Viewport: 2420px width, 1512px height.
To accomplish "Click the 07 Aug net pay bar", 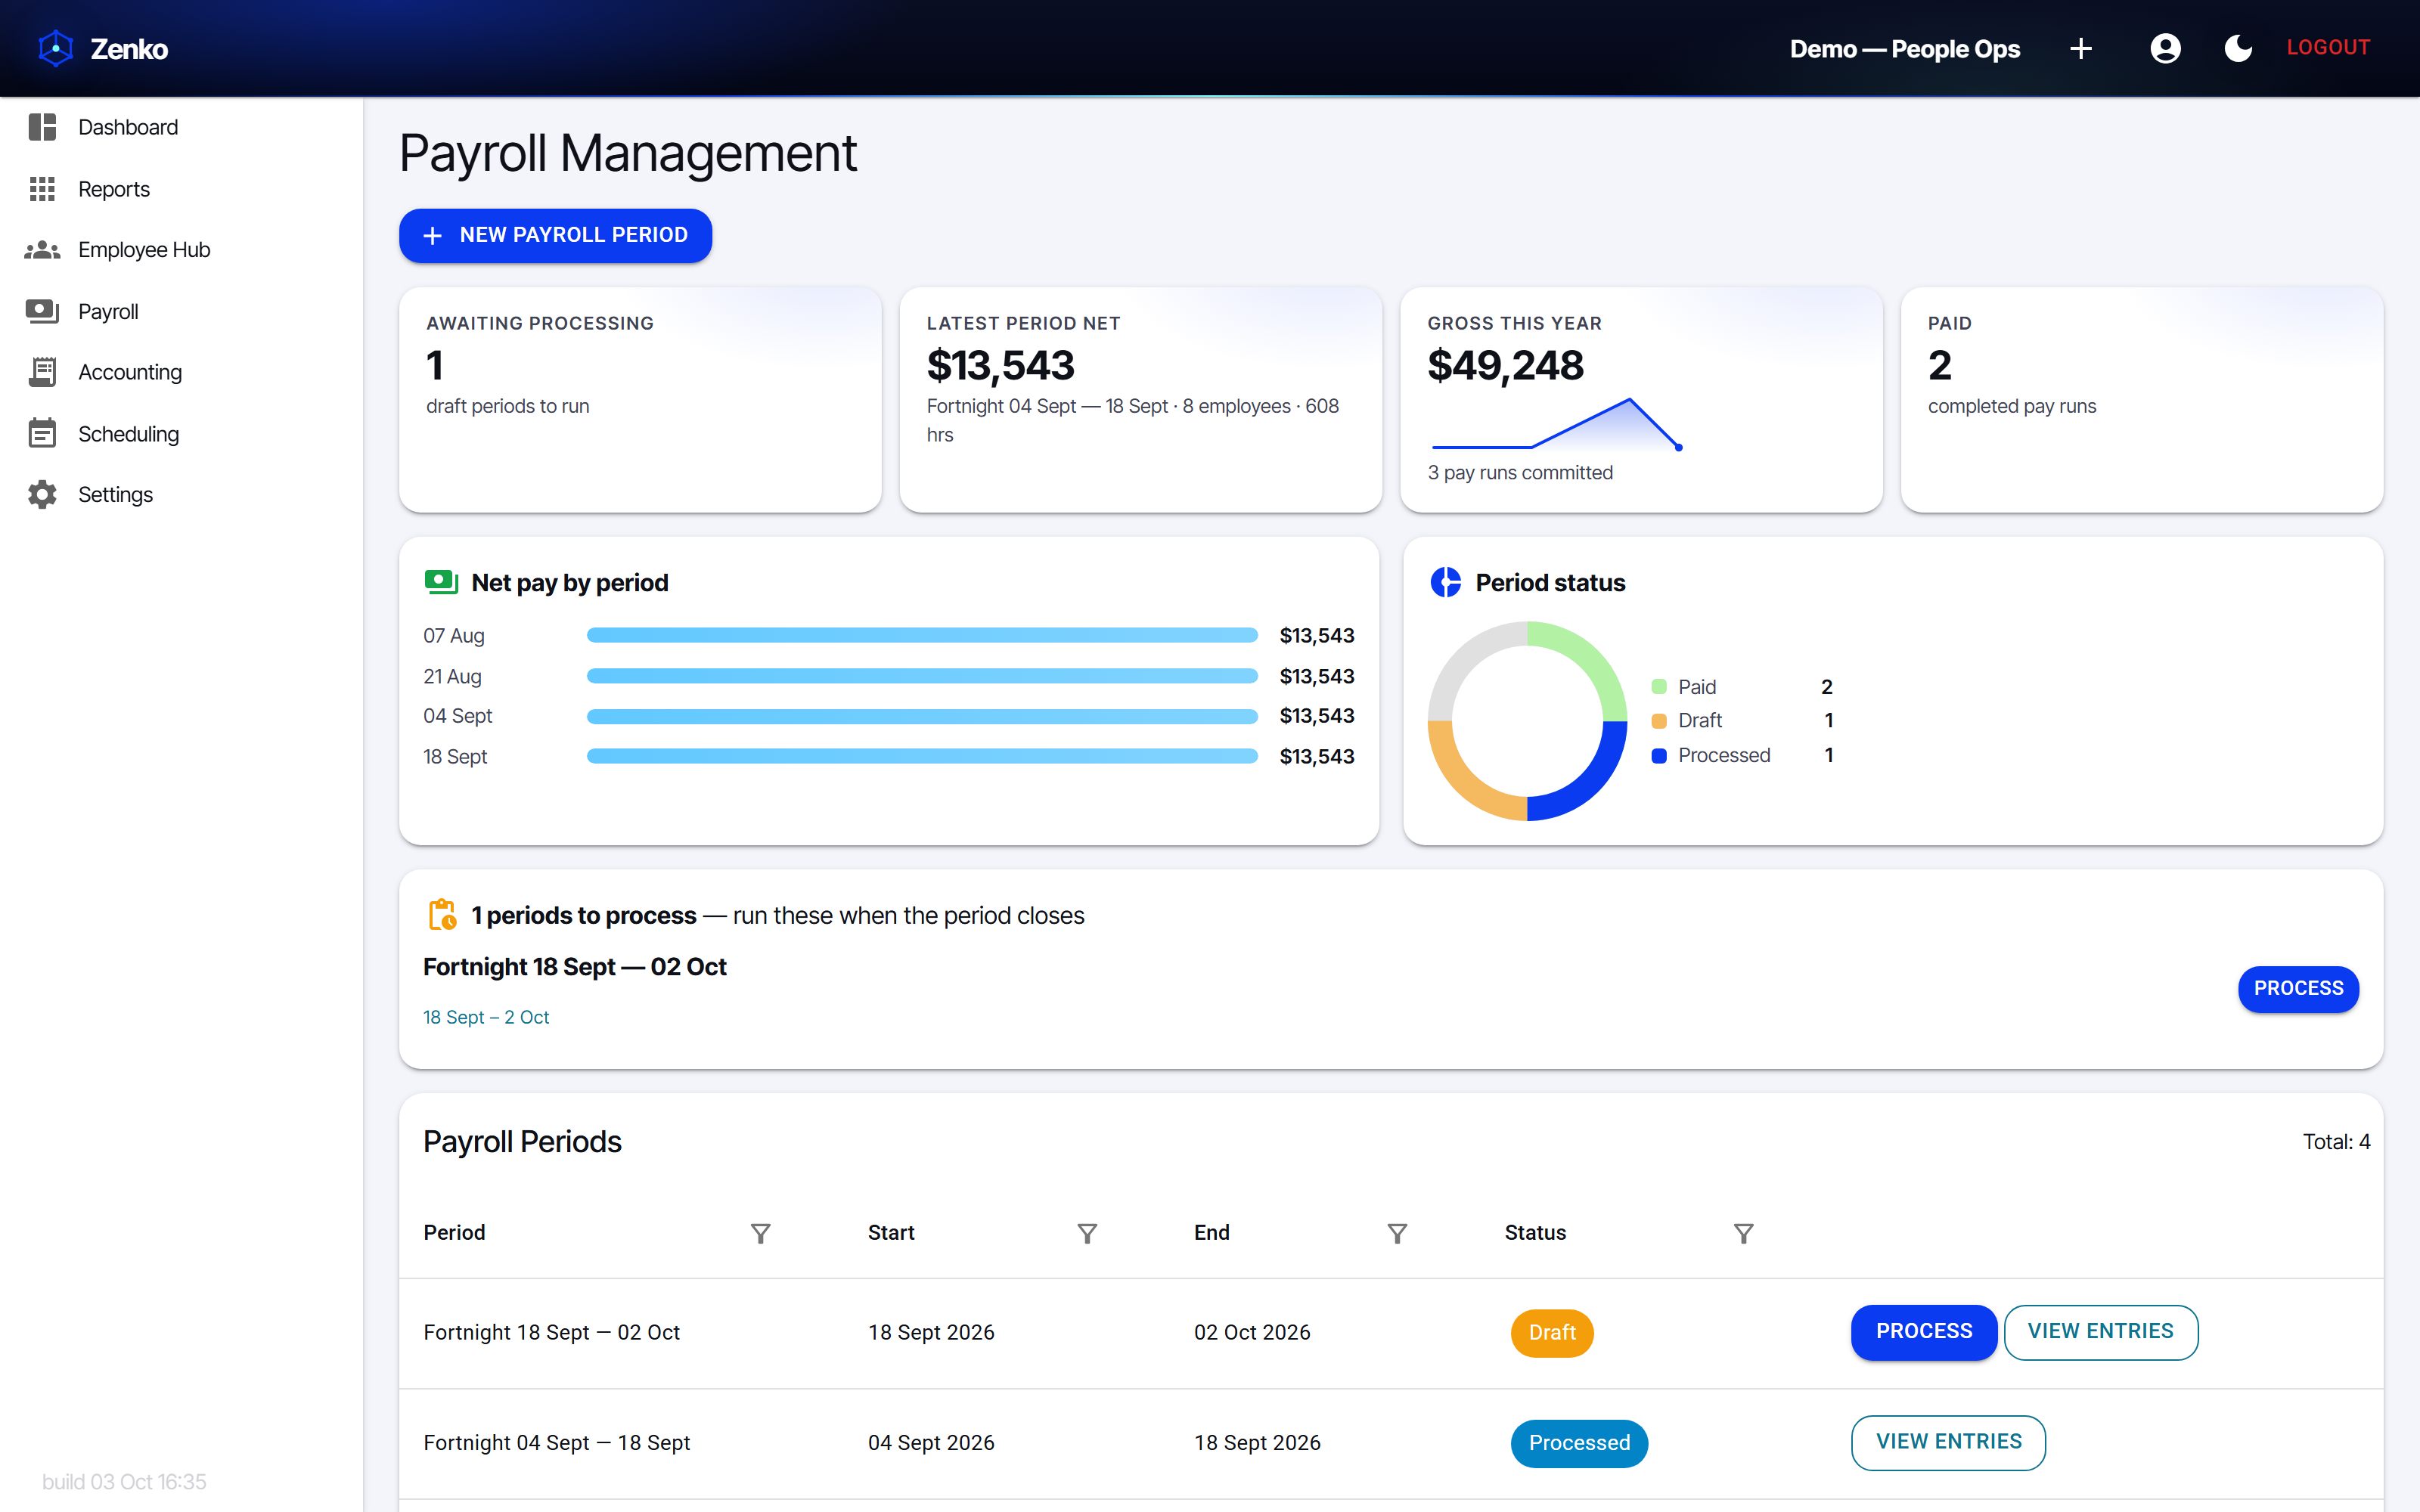I will pyautogui.click(x=922, y=635).
